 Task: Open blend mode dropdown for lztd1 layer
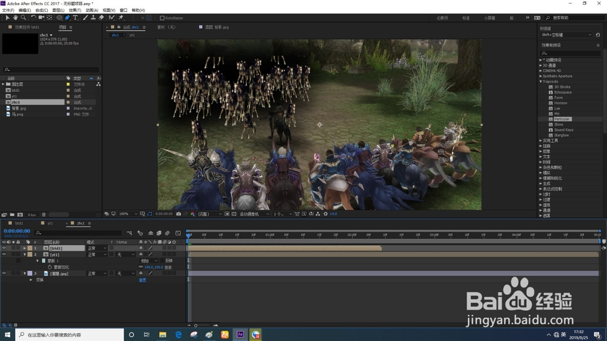97,248
